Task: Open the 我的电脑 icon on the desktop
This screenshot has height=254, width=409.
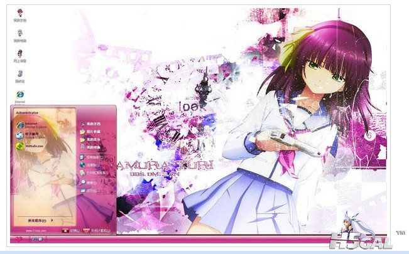Action: 20,36
